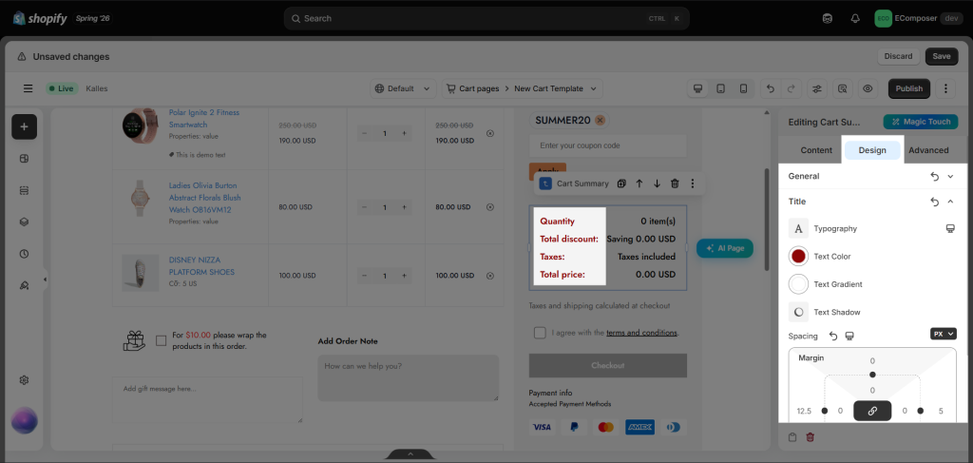The width and height of the screenshot is (973, 463).
Task: Open the history clock icon in sidebar
Action: point(24,254)
